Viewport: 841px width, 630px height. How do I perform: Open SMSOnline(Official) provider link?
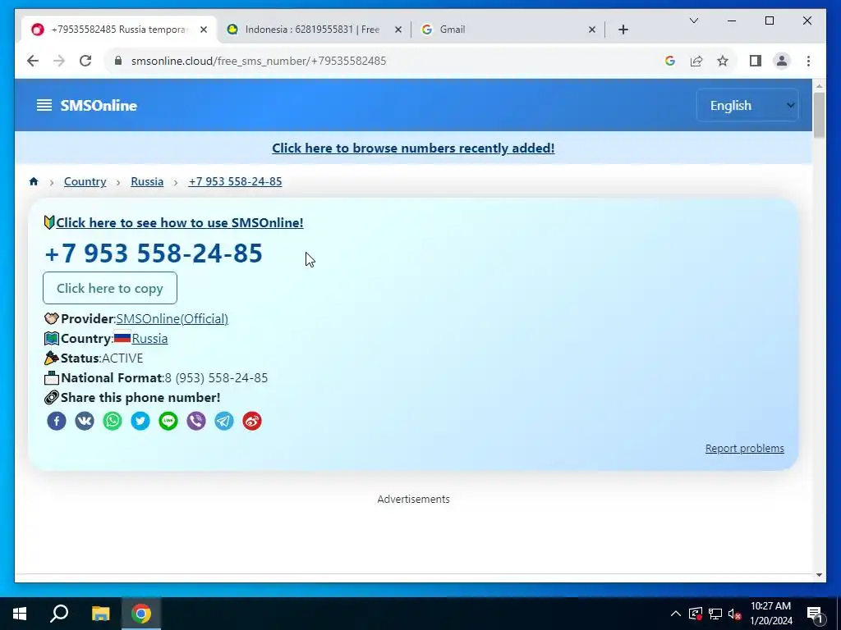coord(172,319)
